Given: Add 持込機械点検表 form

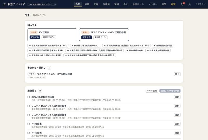Looking at the screenshot, I should click(134, 51).
